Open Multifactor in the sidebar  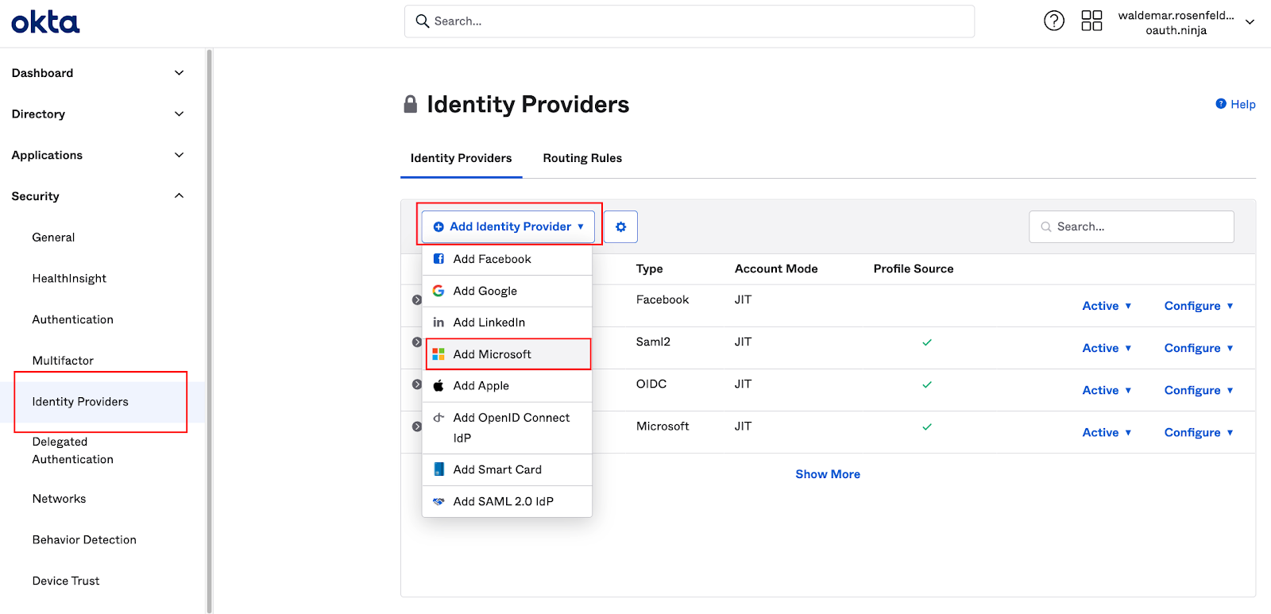pyautogui.click(x=63, y=361)
